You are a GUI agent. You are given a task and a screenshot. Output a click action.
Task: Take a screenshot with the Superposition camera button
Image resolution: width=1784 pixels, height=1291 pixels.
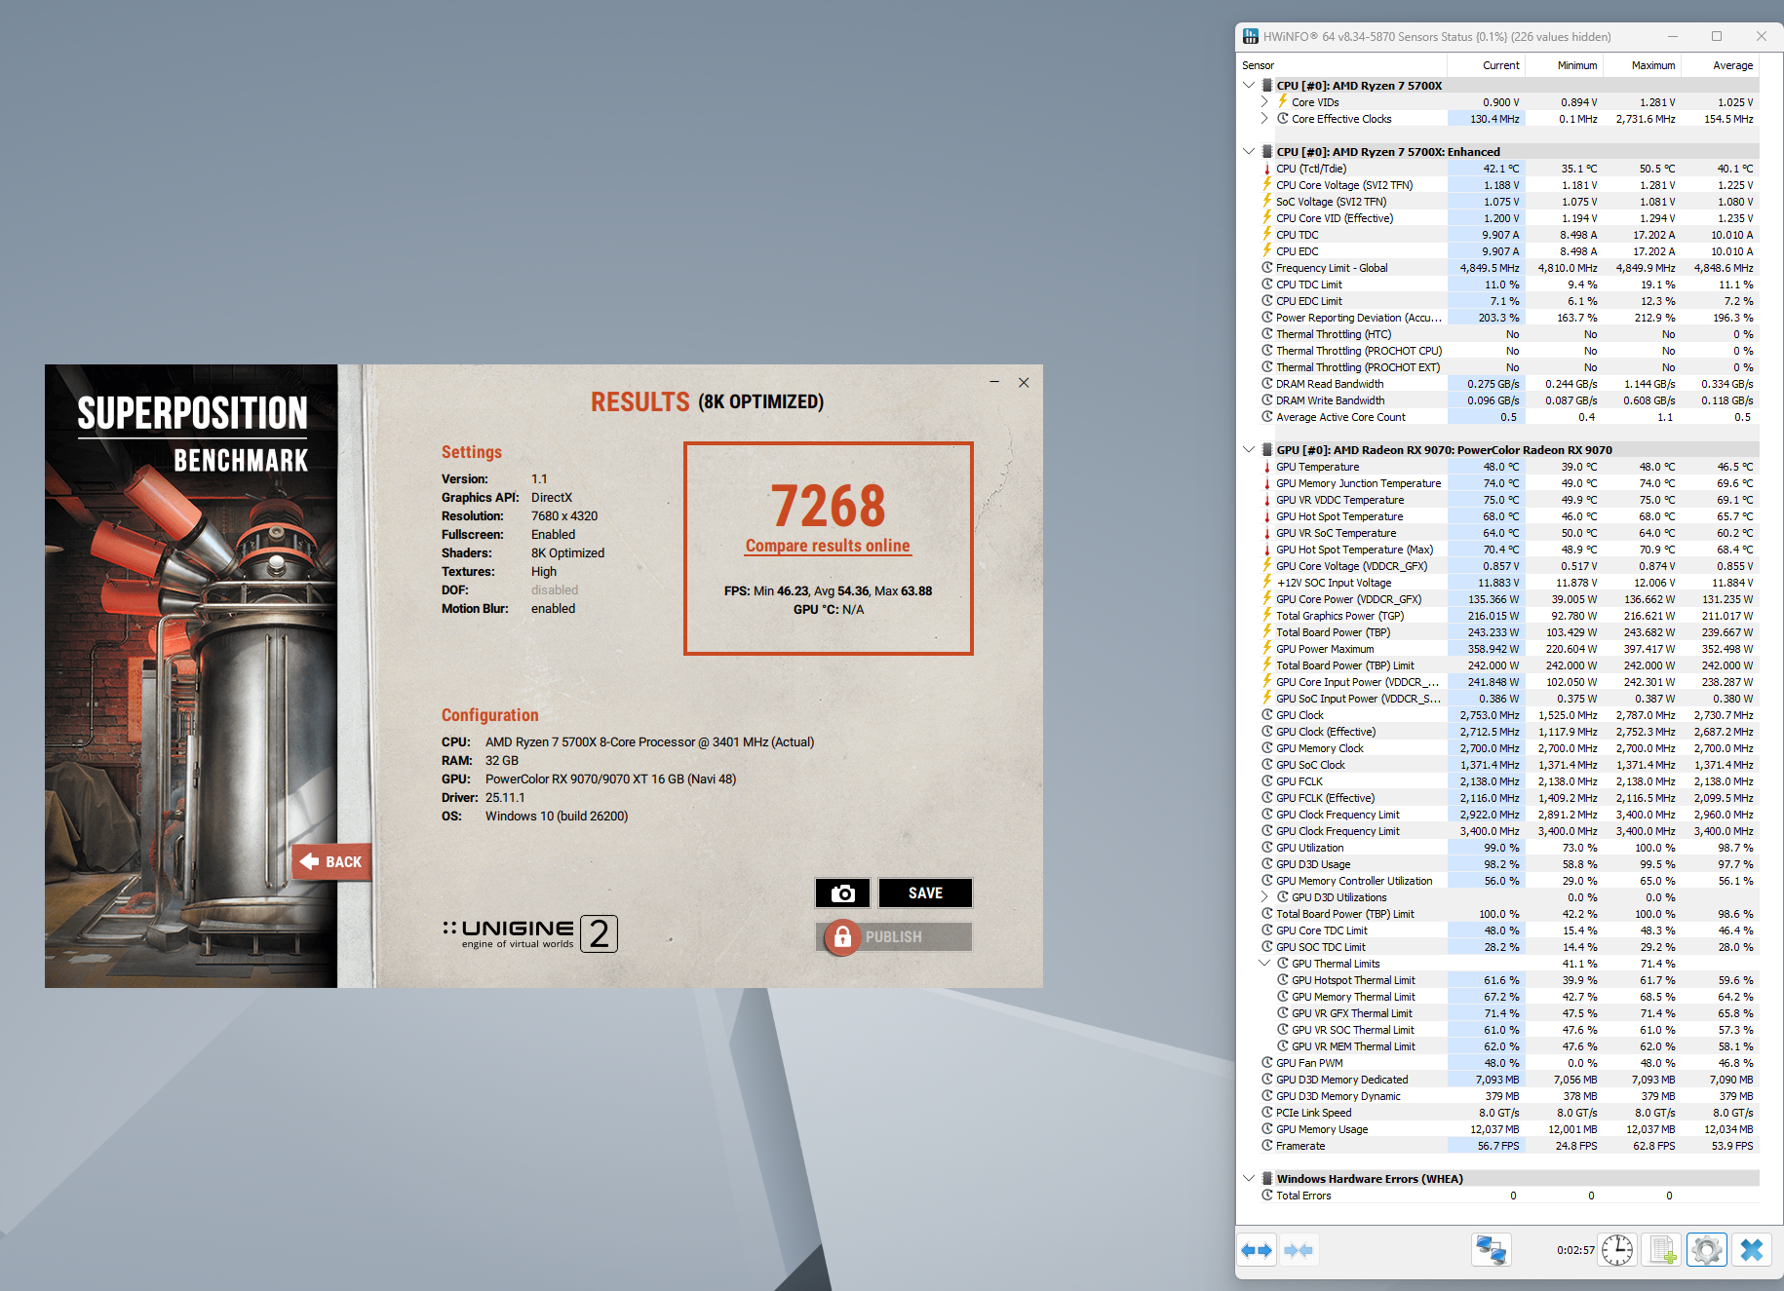(842, 892)
